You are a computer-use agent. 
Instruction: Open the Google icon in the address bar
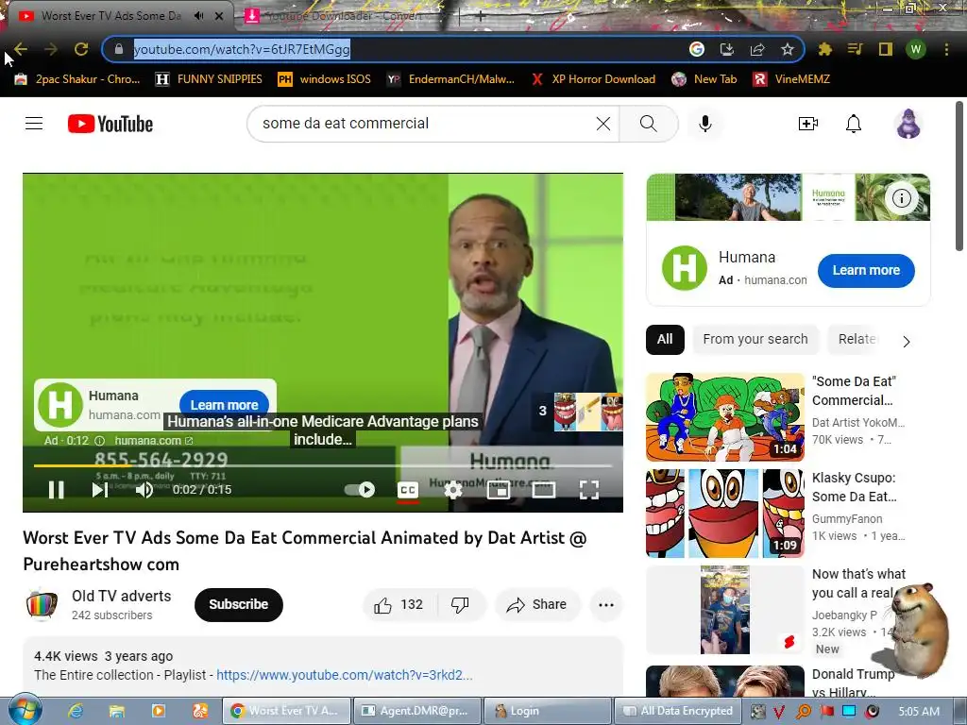pos(697,49)
